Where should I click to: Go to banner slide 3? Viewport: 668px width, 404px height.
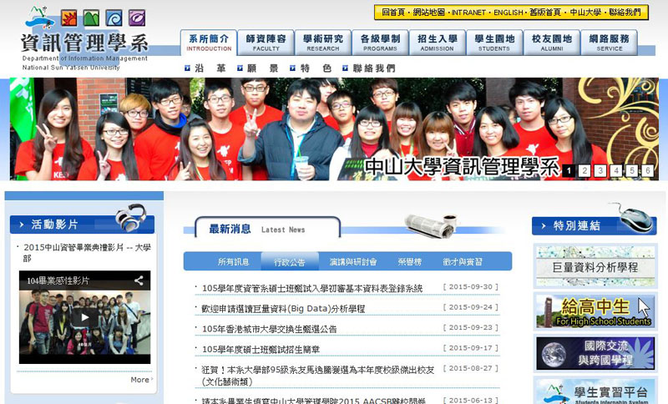[x=600, y=170]
